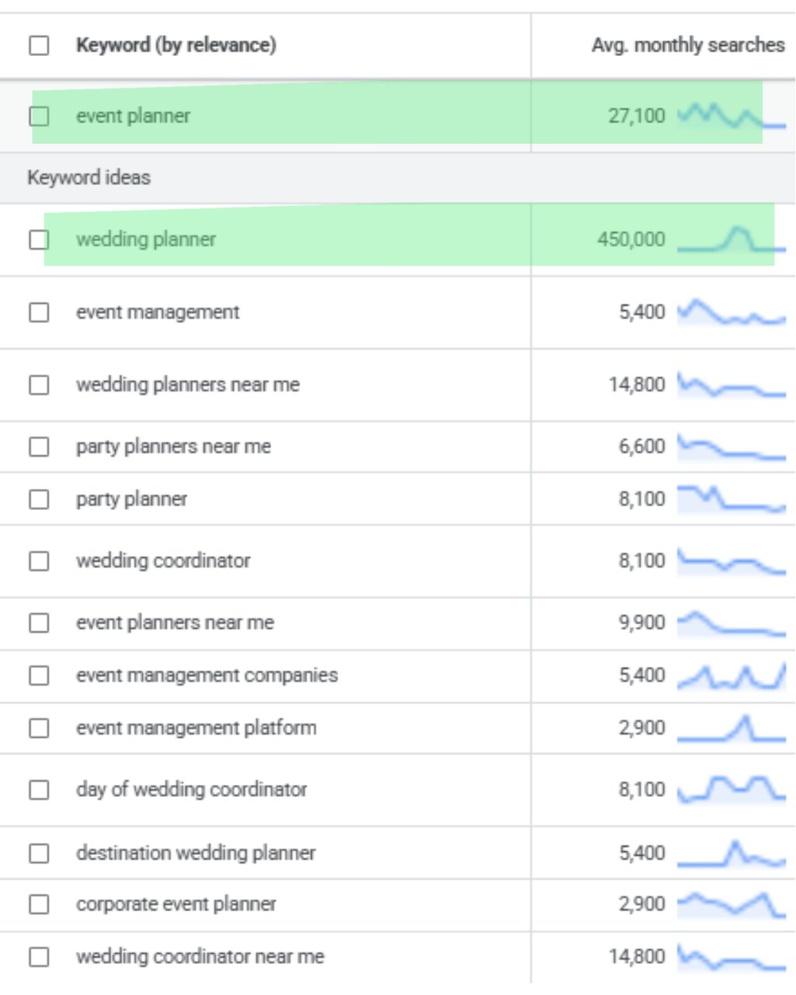Check the event planner keyword checkbox
Viewport: 796px width, 995px height.
pos(39,117)
